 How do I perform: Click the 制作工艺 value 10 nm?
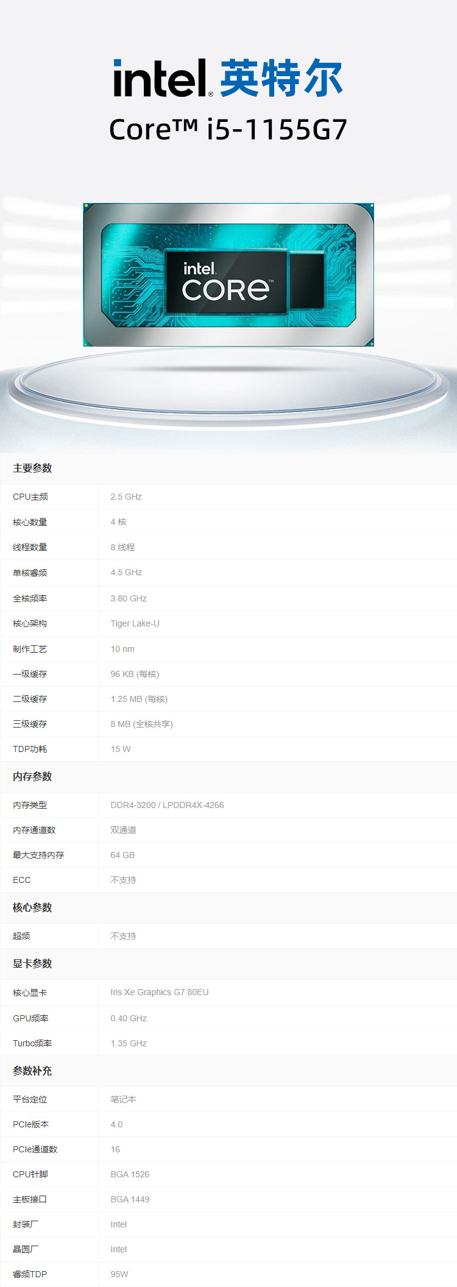coord(122,649)
